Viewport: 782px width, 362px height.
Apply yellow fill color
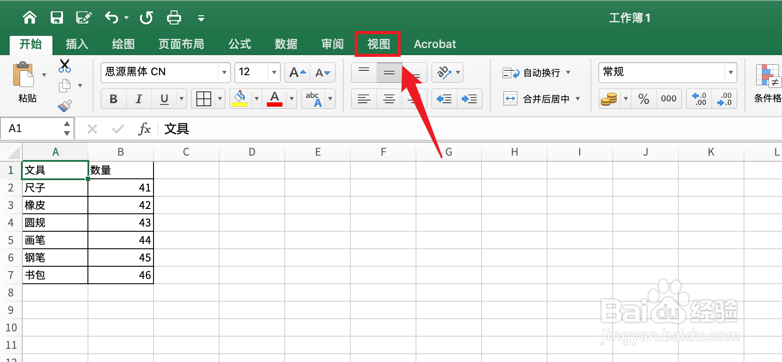(240, 99)
